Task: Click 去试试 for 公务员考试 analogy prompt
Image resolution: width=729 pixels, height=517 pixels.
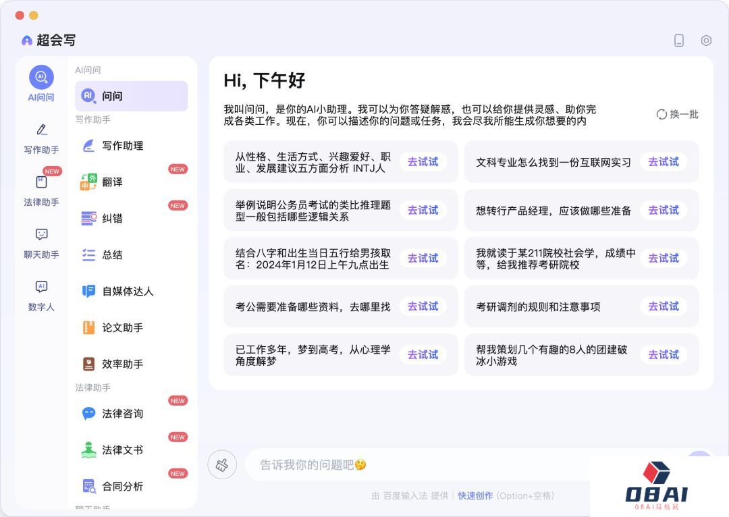Action: pyautogui.click(x=423, y=210)
